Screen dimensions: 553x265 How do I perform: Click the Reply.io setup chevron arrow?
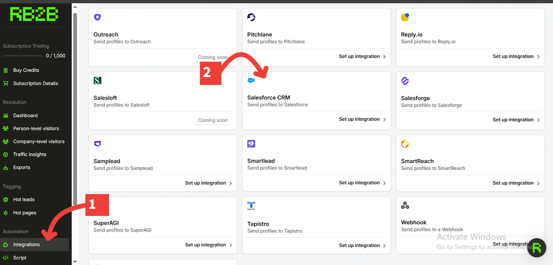(x=538, y=57)
